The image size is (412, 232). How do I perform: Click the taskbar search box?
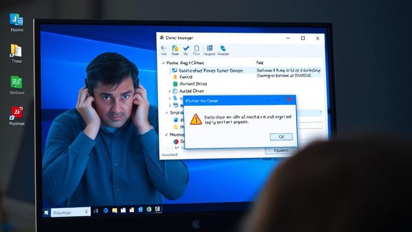pos(70,212)
